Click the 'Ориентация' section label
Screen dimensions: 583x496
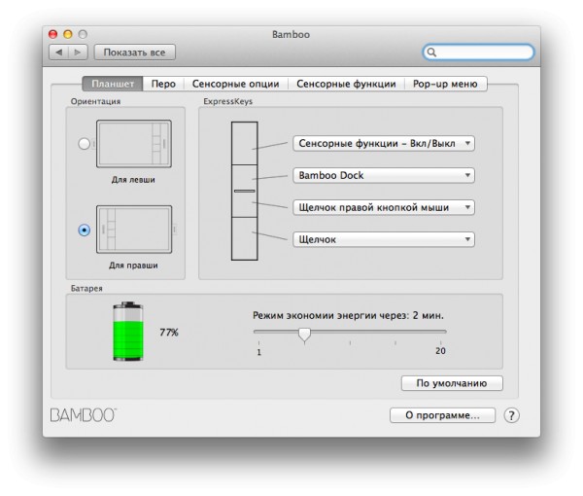point(95,101)
